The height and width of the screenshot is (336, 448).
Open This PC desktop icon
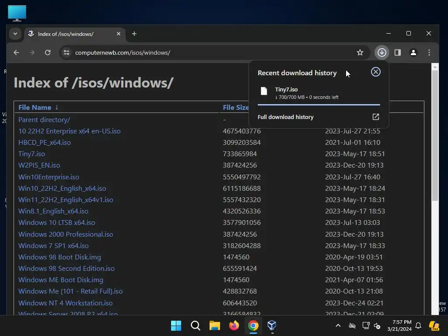(17, 13)
